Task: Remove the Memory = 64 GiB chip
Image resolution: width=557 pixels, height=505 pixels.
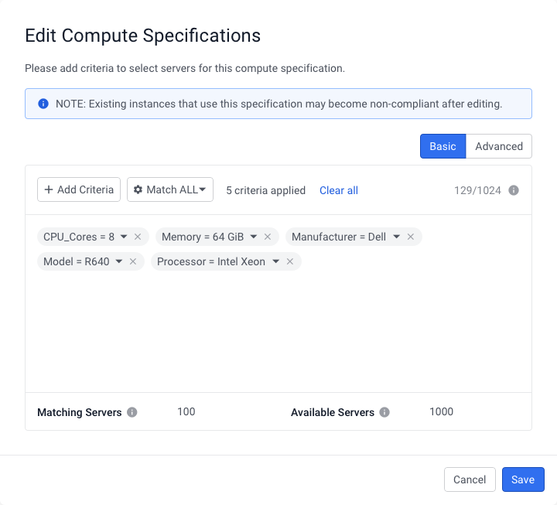Action: pyautogui.click(x=268, y=237)
